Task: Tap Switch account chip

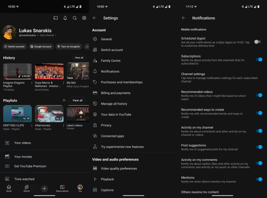Action: pyautogui.click(x=15, y=46)
